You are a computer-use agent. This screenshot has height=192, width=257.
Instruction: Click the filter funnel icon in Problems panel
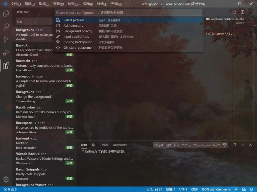(225, 145)
